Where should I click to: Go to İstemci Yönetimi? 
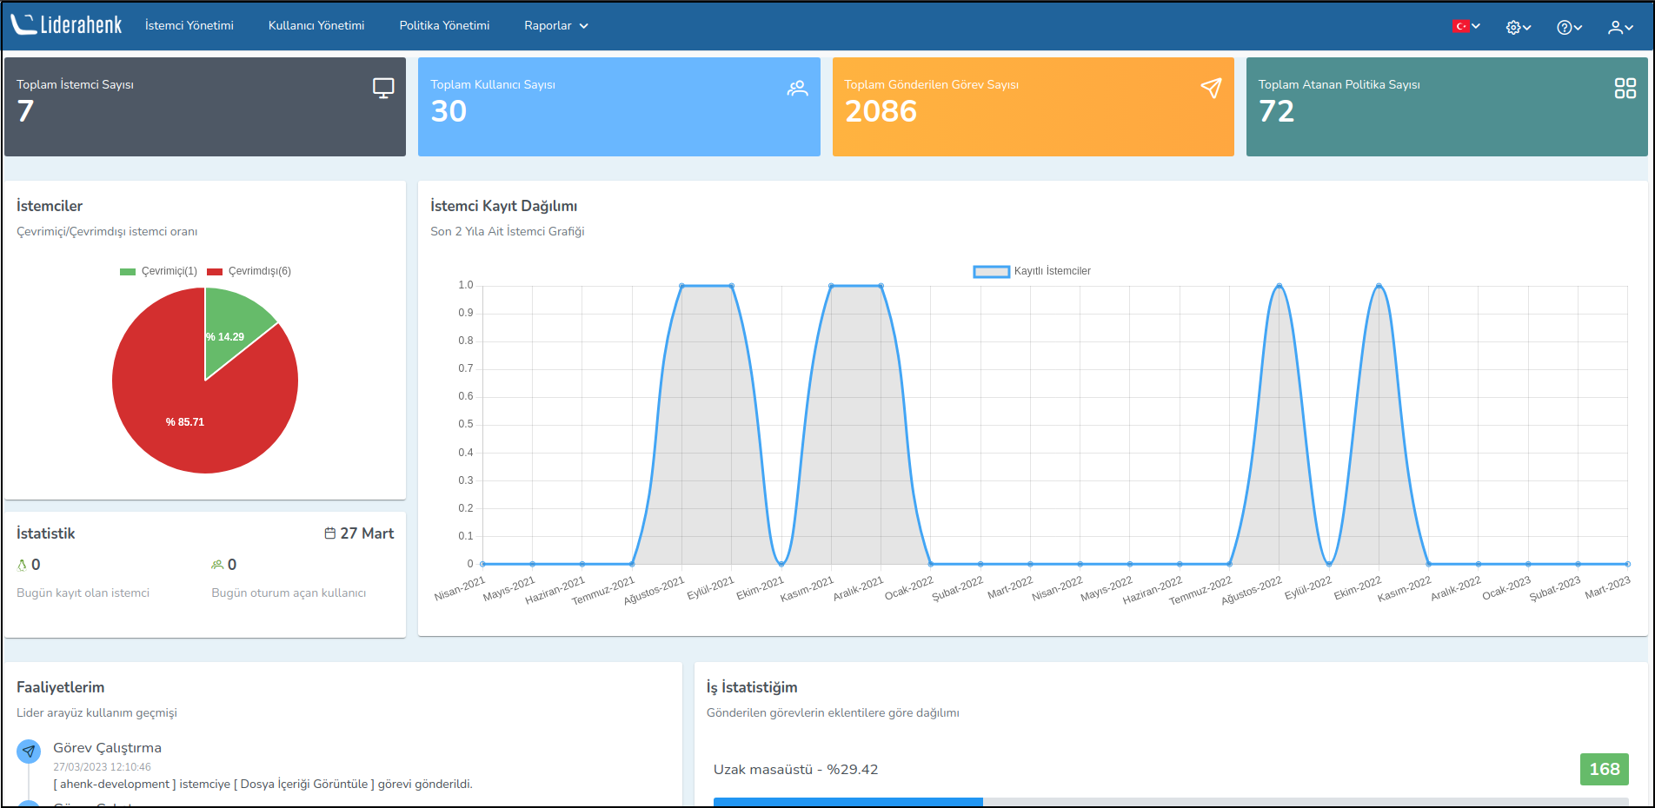pyautogui.click(x=189, y=25)
